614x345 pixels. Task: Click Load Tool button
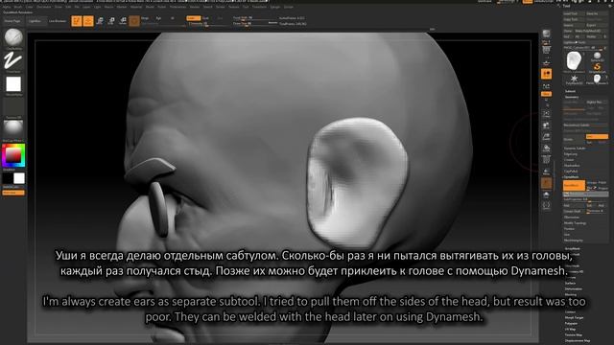pos(574,13)
